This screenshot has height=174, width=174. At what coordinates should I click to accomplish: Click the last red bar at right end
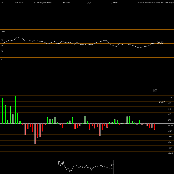[155, 127]
